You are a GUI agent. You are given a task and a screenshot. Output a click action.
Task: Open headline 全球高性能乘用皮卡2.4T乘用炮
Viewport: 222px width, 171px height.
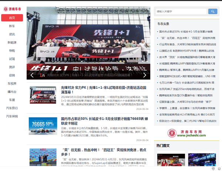[187, 115]
